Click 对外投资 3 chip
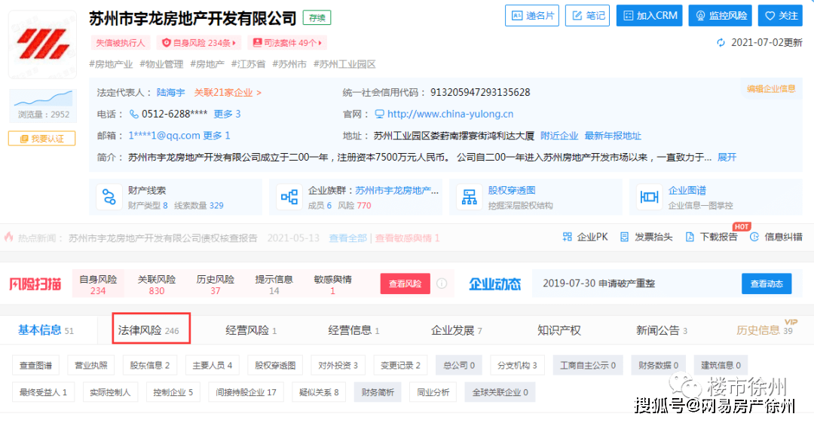 (x=338, y=365)
